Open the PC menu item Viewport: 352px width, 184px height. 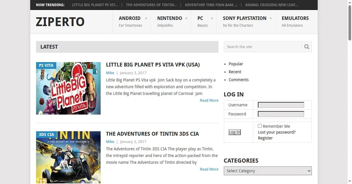pyautogui.click(x=204, y=22)
